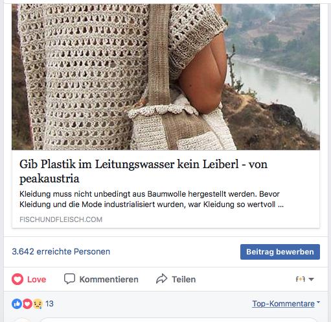View the reactions count of 13
This screenshot has height=322, width=331.
pos(49,304)
